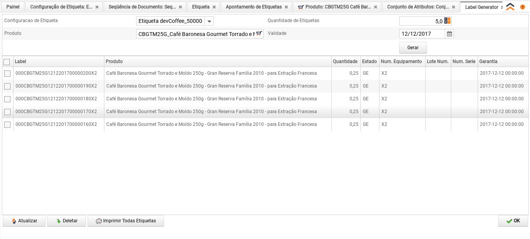Close the Conjunto de Atributos tab
Viewport: 530px width, 239px height.
coord(454,7)
